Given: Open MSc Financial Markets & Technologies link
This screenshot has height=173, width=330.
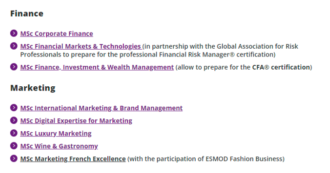Looking at the screenshot, I should pos(81,46).
